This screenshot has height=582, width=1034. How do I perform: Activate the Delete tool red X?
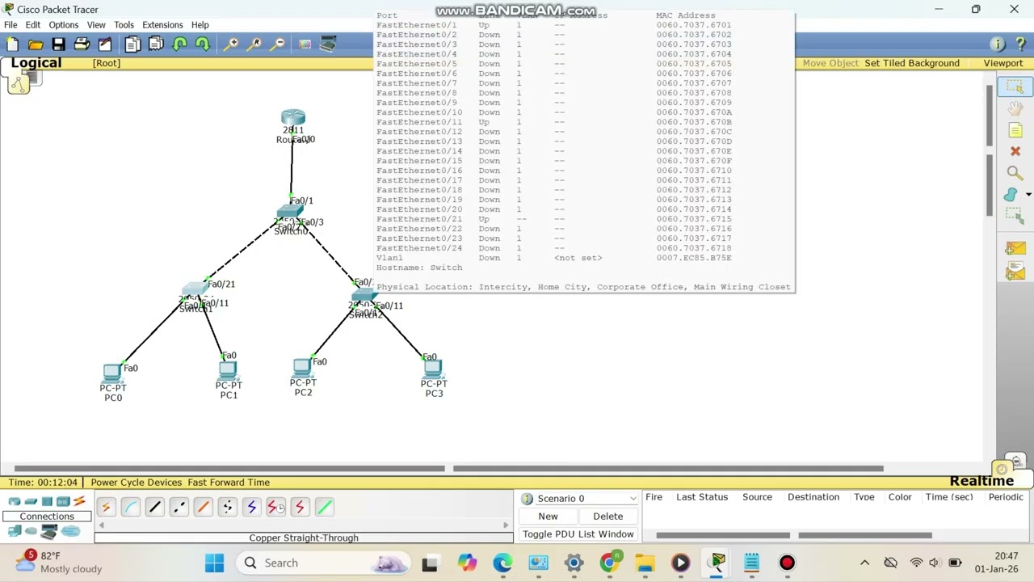(1015, 151)
